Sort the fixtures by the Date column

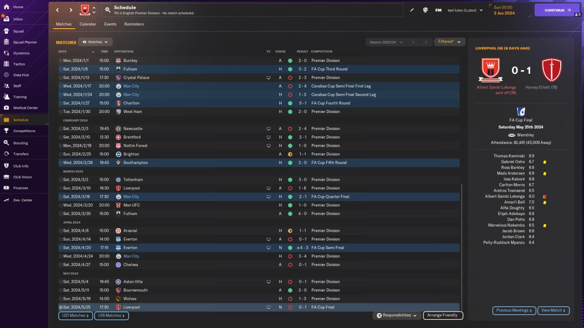pos(63,51)
